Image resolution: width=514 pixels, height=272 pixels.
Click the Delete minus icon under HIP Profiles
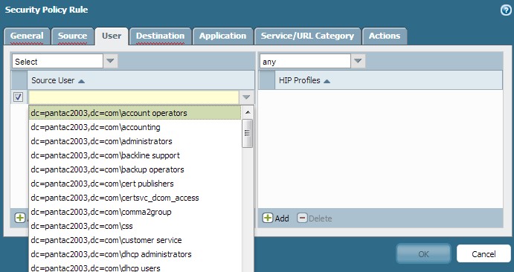[x=302, y=218]
